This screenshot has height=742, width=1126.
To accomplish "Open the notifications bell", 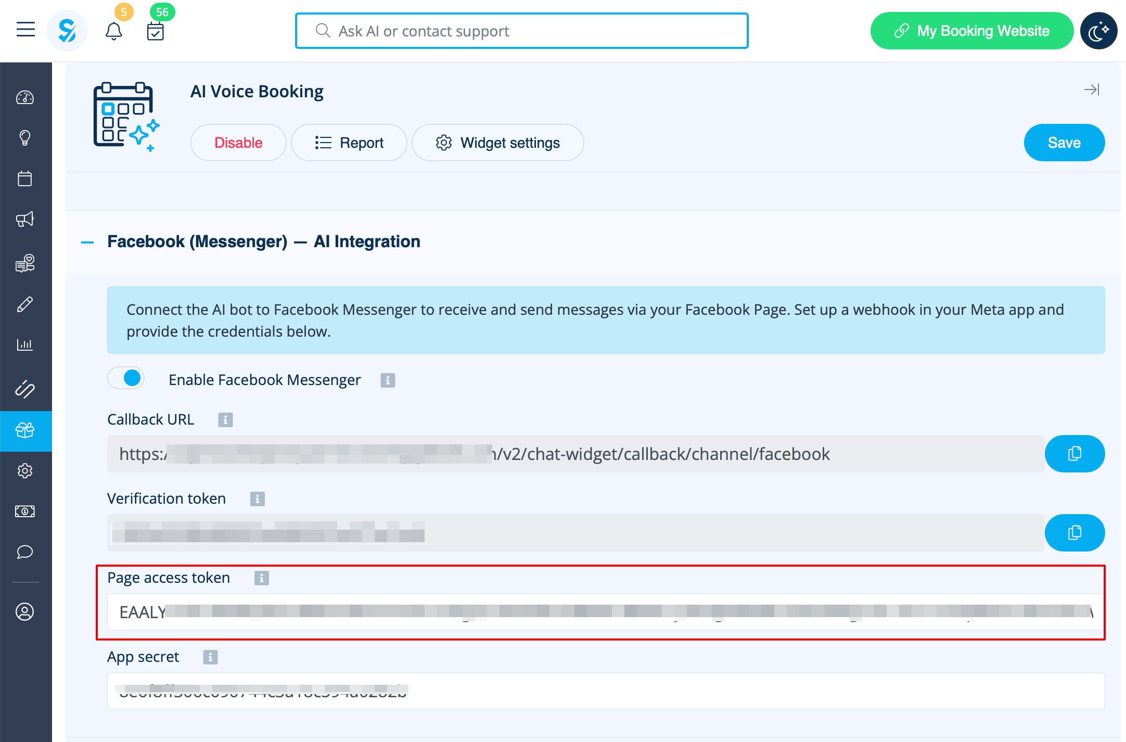I will [x=113, y=32].
